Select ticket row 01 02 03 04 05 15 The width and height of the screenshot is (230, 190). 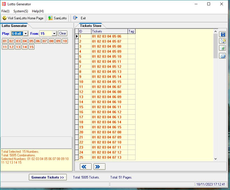click(x=107, y=82)
